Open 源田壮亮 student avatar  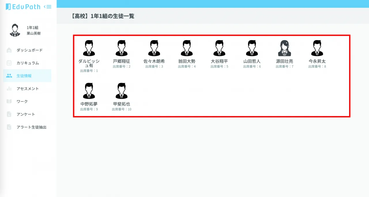point(285,48)
